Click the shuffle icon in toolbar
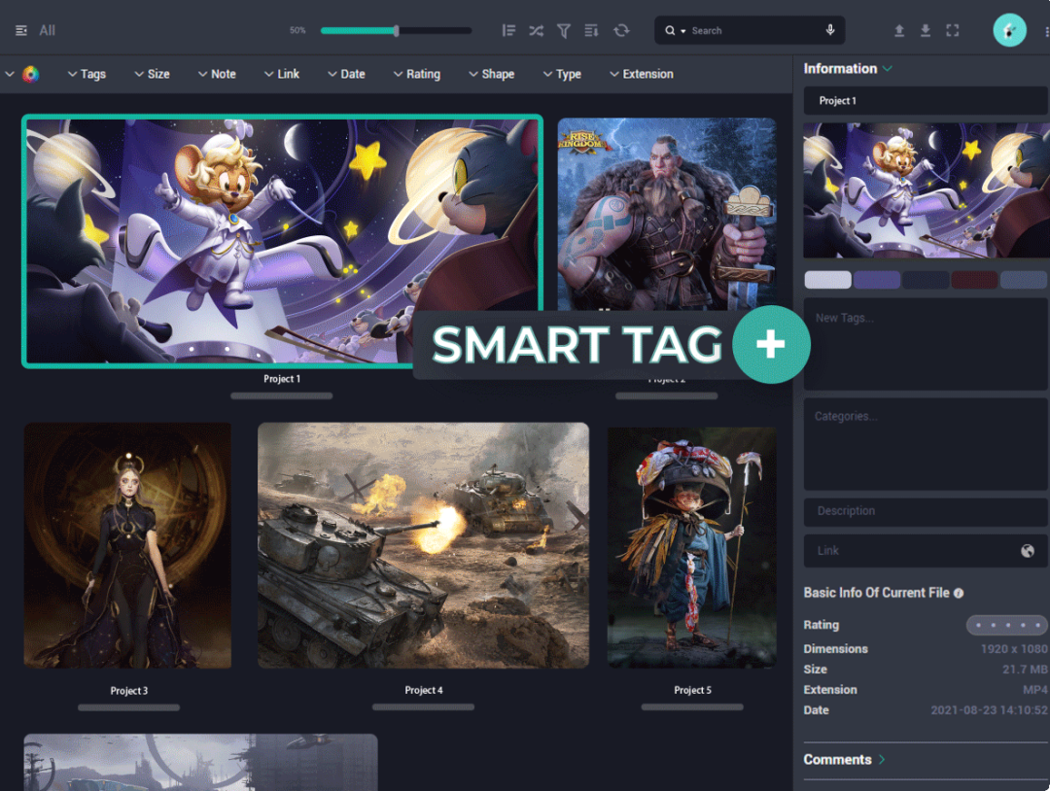1050x791 pixels. click(x=537, y=30)
